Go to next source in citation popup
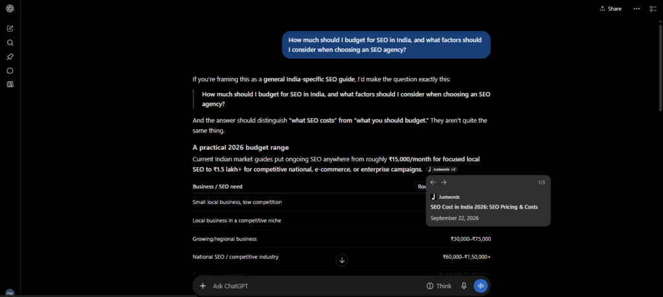 pos(444,182)
